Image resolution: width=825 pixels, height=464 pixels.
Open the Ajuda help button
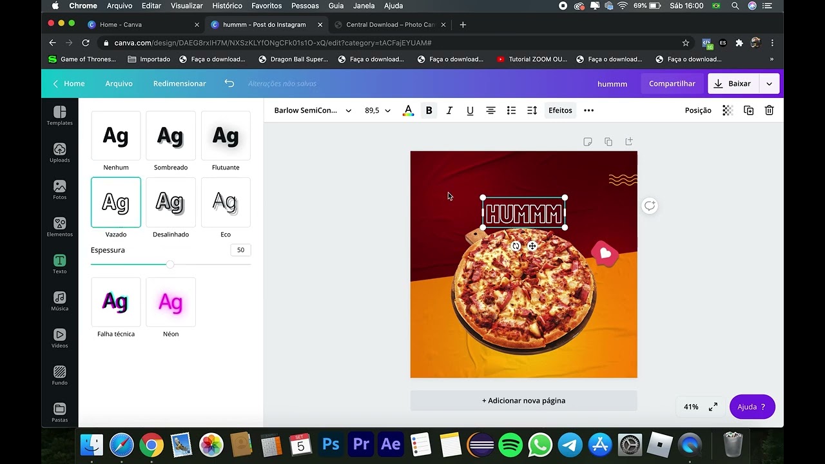pyautogui.click(x=752, y=407)
